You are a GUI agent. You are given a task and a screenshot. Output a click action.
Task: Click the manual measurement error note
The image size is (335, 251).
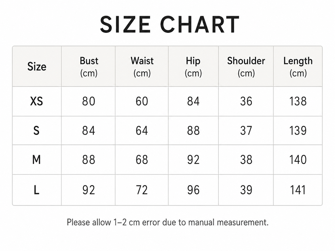168,222
